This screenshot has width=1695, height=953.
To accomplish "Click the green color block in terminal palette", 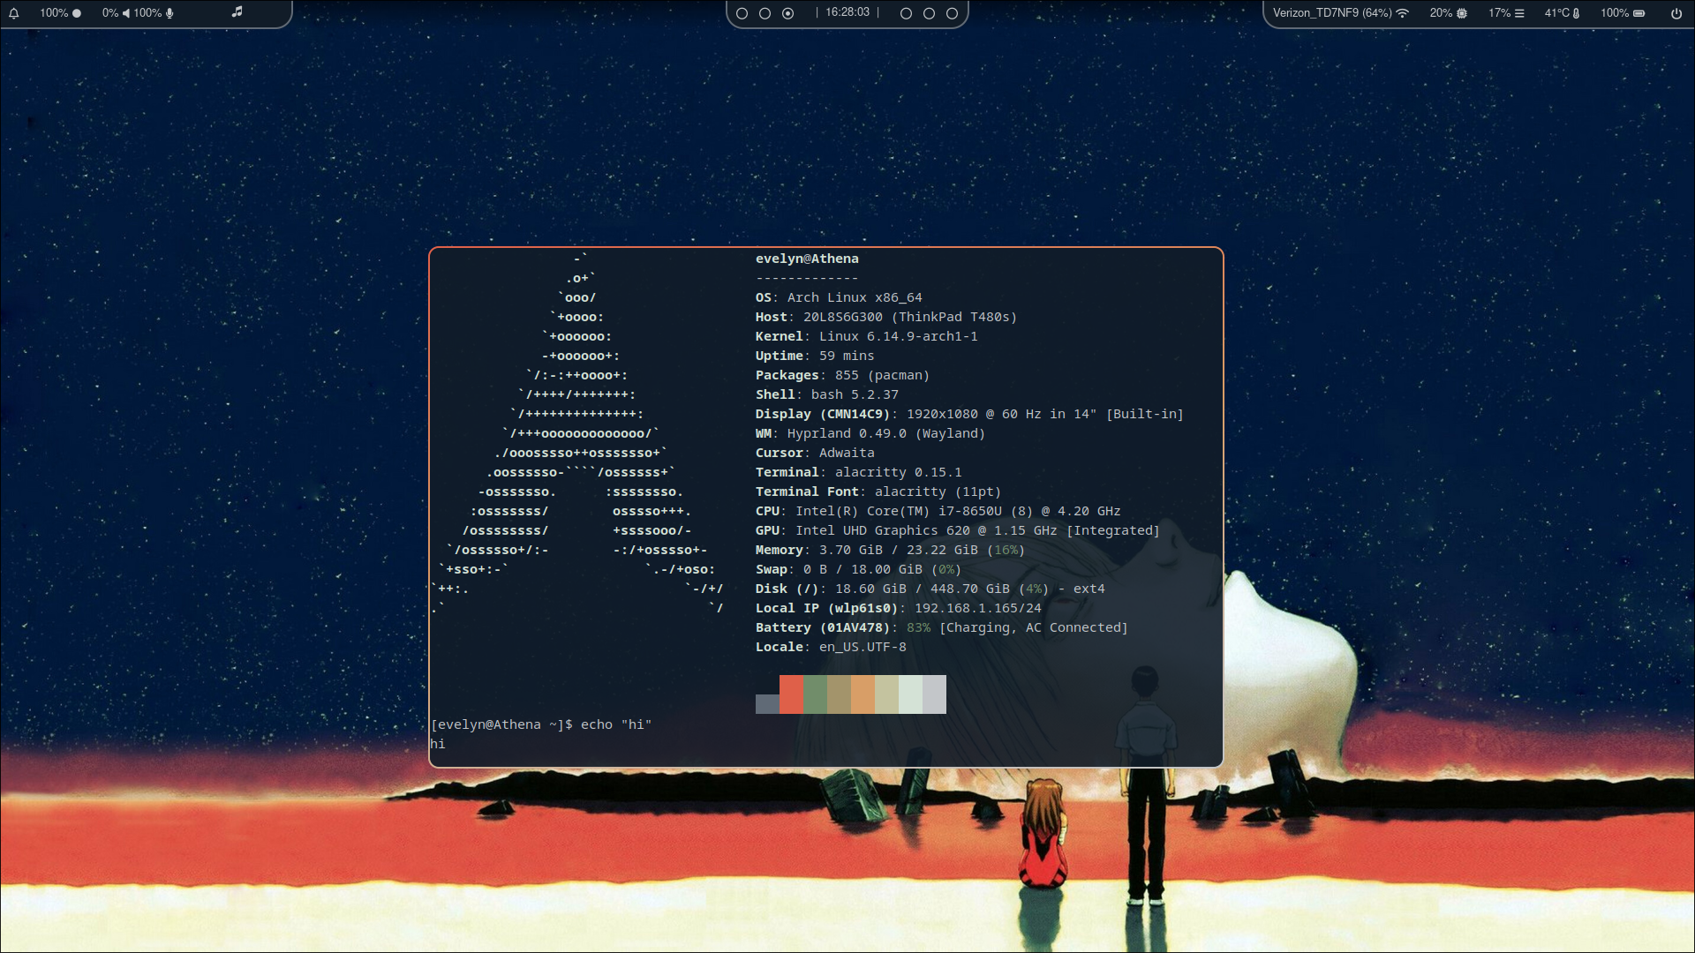I will [x=815, y=694].
